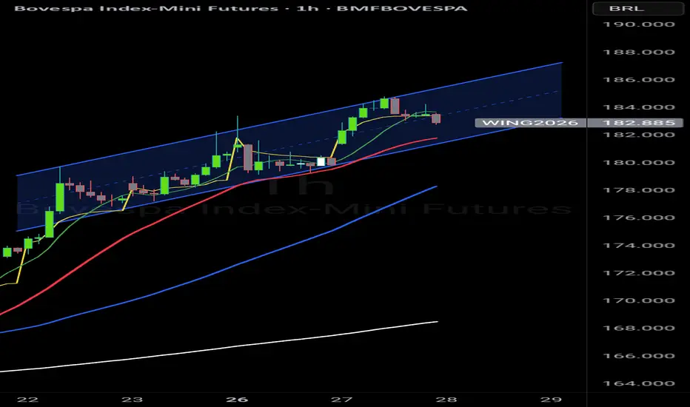Click the date label 28 on time axis
This screenshot has height=407, width=690.
[446, 400]
